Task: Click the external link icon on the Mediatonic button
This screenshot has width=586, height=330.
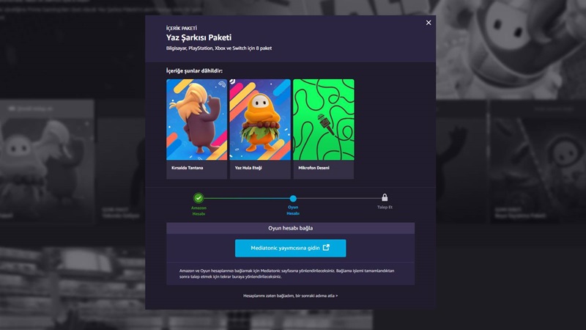Action: tap(326, 247)
